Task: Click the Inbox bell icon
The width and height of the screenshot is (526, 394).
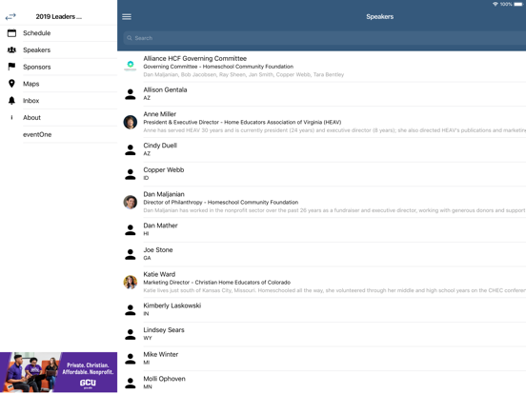Action: click(11, 101)
